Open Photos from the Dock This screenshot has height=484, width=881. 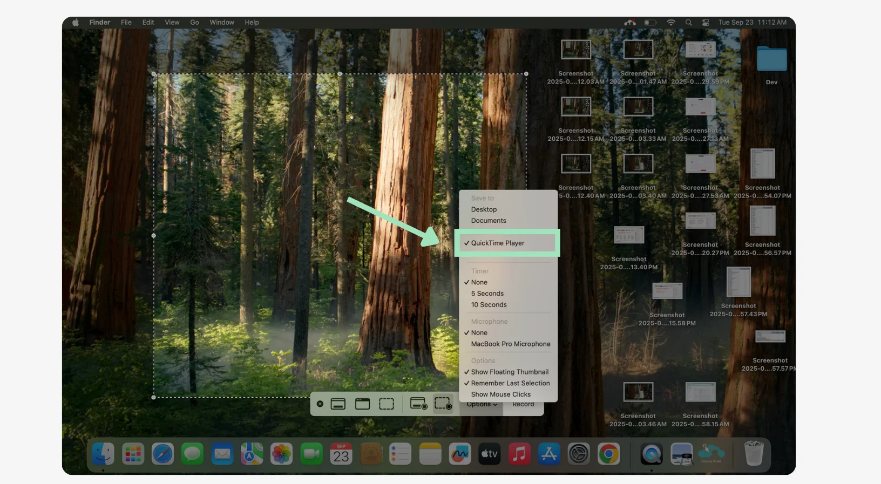pos(281,454)
